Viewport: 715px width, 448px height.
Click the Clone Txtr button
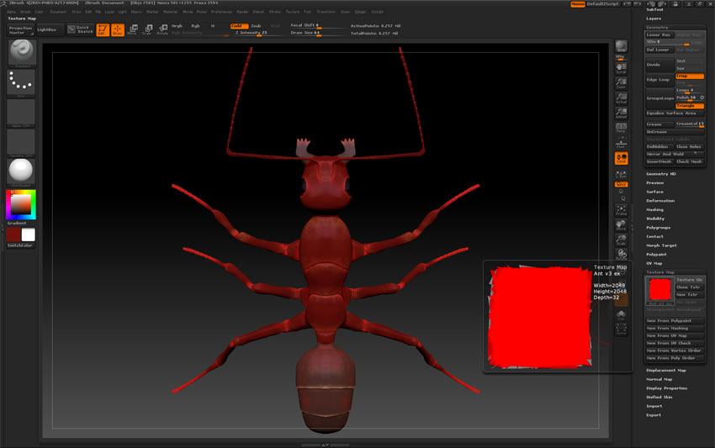click(x=690, y=287)
